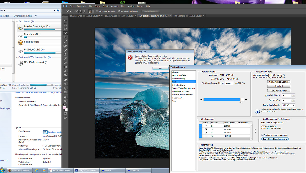Viewport: 306px width, 173px height.
Task: Select the Zoom magnifier tool
Action: 65,101
